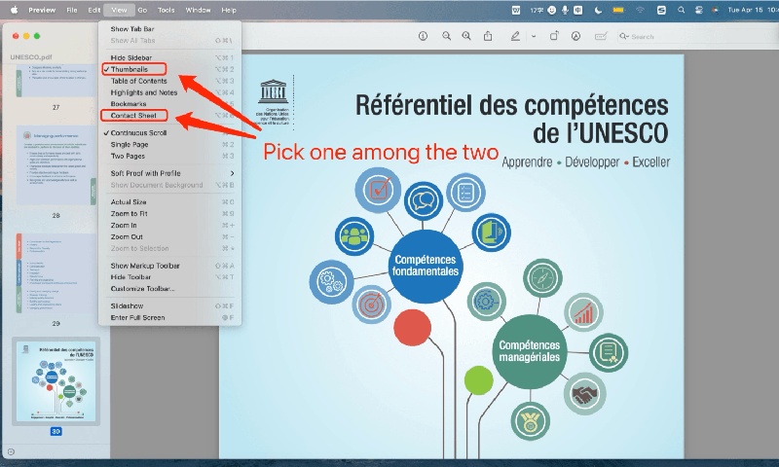The image size is (779, 467).
Task: Choose Hide Toolbar menu item
Action: (169, 277)
